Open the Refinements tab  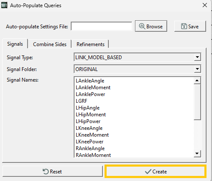click(x=91, y=44)
